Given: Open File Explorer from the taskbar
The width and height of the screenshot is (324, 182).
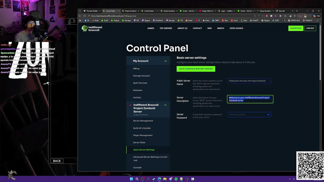Looking at the screenshot, I should point(165,179).
